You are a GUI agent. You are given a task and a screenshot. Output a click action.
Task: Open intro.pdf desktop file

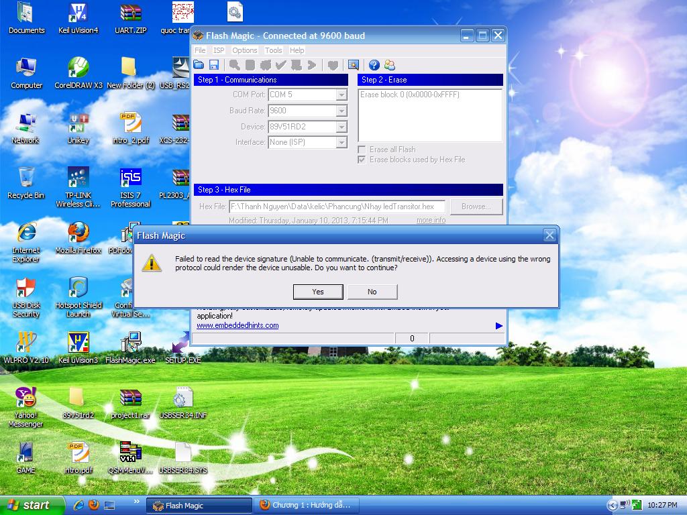pos(78,457)
